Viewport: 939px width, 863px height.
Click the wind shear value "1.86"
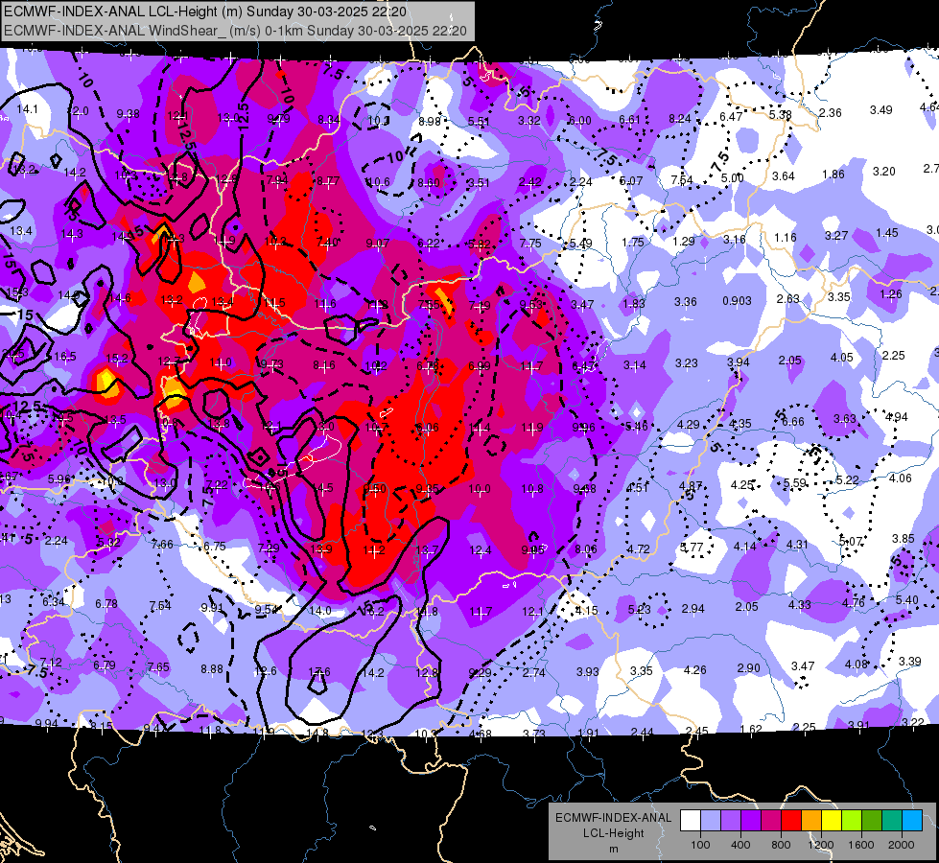pyautogui.click(x=833, y=175)
